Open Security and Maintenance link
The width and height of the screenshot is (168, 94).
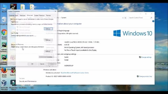(28, 81)
